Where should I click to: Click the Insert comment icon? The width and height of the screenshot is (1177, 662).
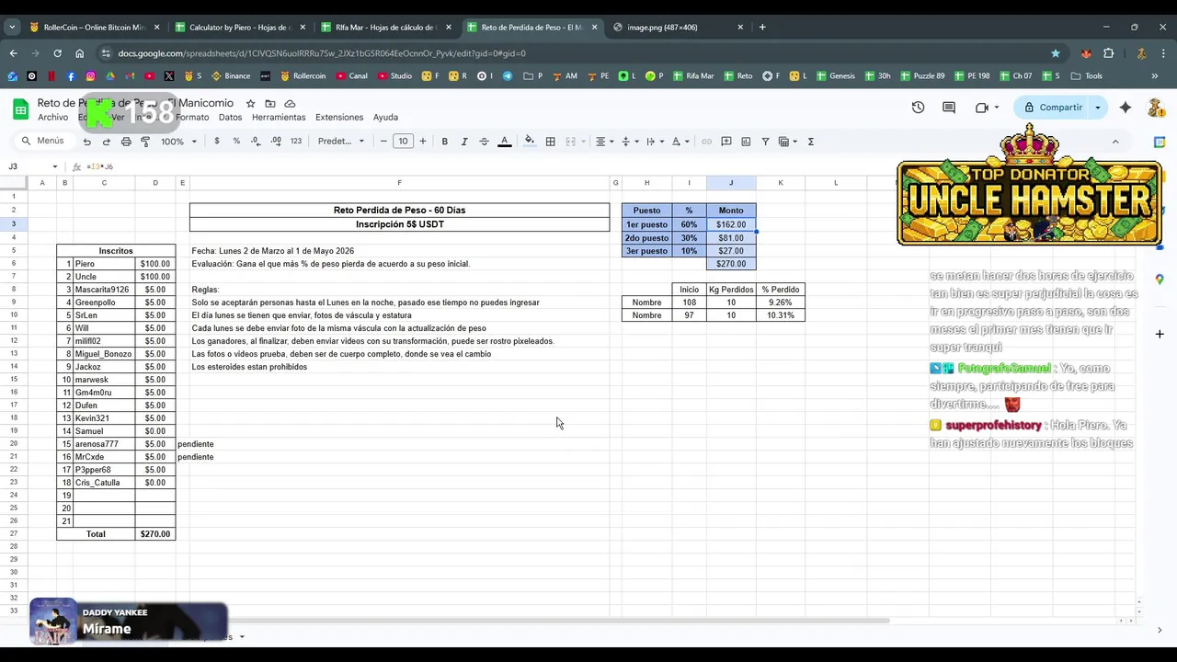[726, 142]
